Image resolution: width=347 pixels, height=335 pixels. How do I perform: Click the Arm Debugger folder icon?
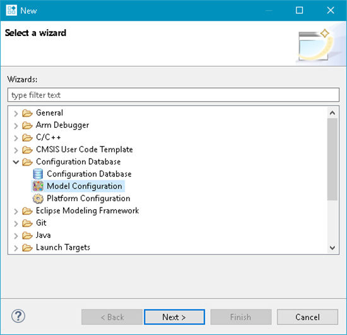coord(27,125)
